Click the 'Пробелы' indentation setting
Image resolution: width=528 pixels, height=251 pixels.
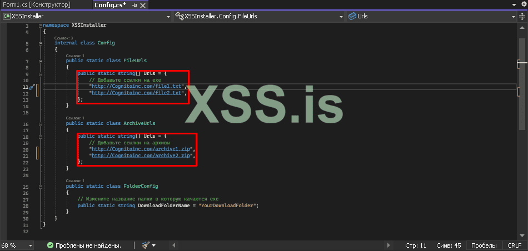[484, 245]
